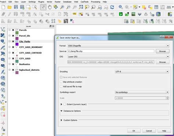Open project with the folder icon
This screenshot has width=174, height=136.
click(x=10, y=7)
